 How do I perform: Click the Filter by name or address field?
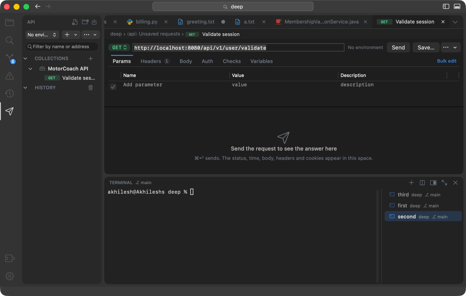[x=62, y=47]
